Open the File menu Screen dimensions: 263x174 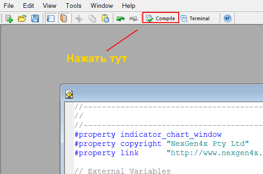pyautogui.click(x=9, y=6)
